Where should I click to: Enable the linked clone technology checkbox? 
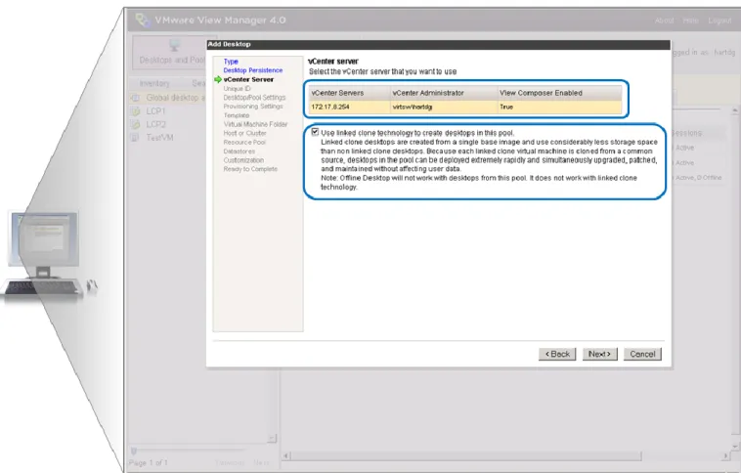click(315, 132)
